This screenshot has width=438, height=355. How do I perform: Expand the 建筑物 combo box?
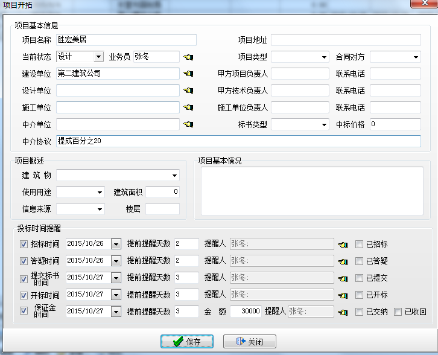[x=174, y=176]
